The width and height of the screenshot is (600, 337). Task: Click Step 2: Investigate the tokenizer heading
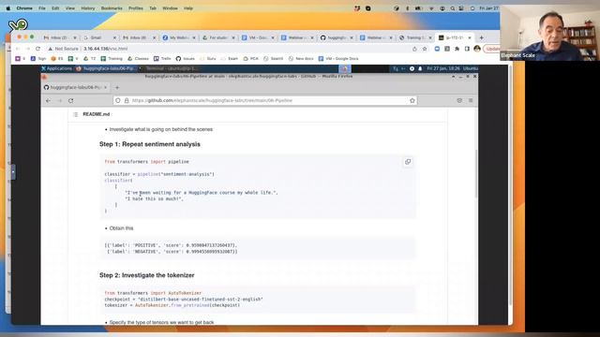(147, 275)
